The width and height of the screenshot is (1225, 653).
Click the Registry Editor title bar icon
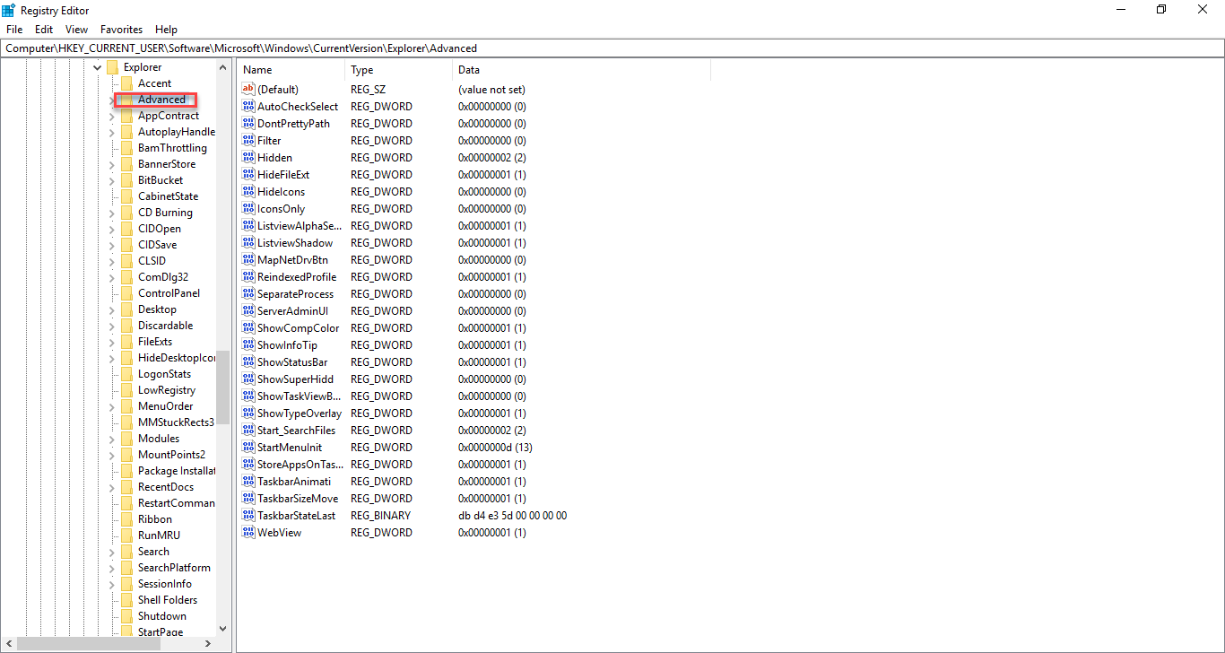[9, 9]
